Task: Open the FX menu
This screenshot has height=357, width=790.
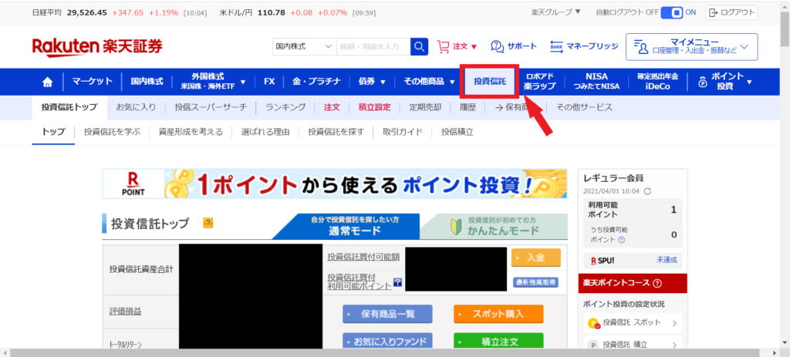Action: (269, 82)
